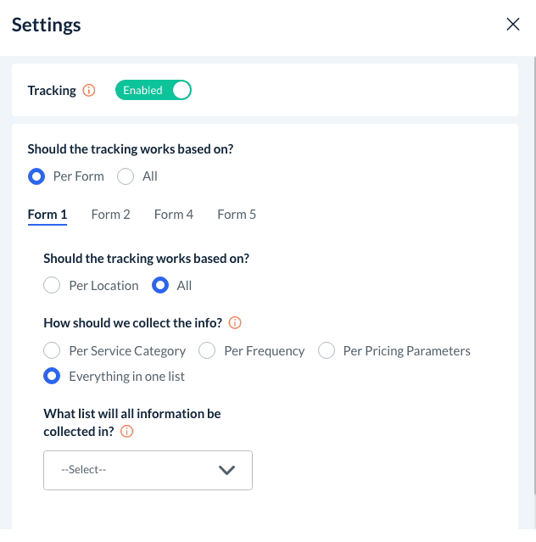
Task: Go to the Form 5 tab
Action: pyautogui.click(x=237, y=215)
